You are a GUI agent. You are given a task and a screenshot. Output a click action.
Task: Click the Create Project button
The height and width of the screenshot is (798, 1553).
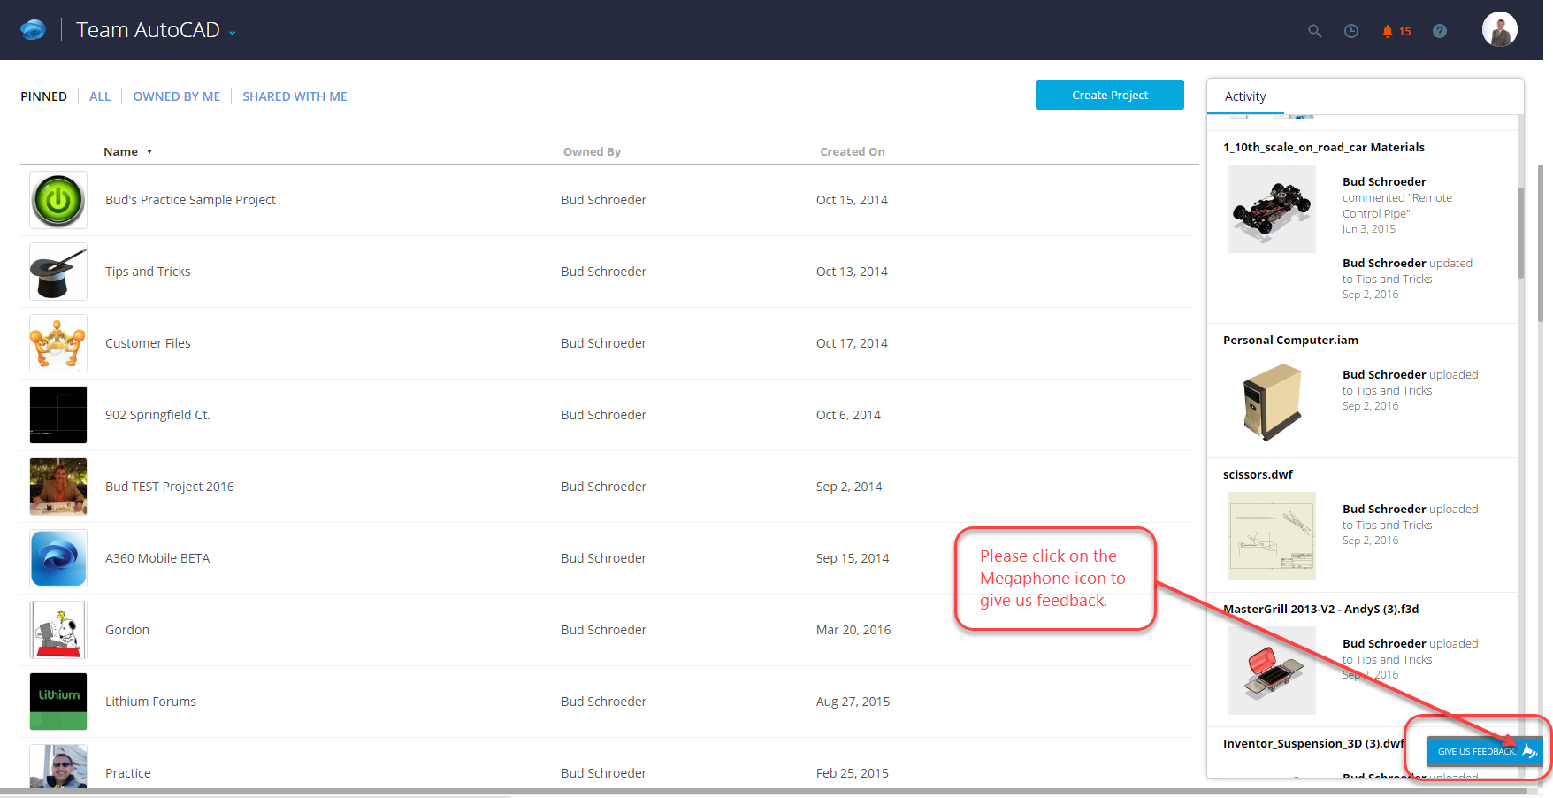1109,95
